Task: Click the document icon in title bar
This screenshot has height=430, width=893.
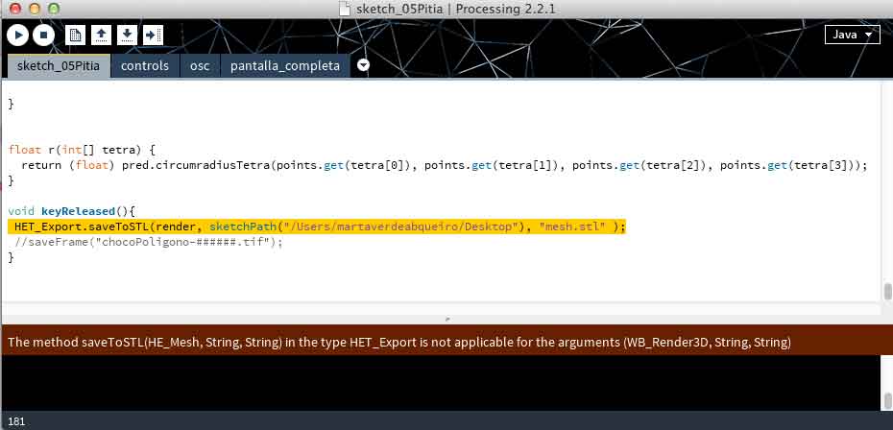Action: coord(344,9)
